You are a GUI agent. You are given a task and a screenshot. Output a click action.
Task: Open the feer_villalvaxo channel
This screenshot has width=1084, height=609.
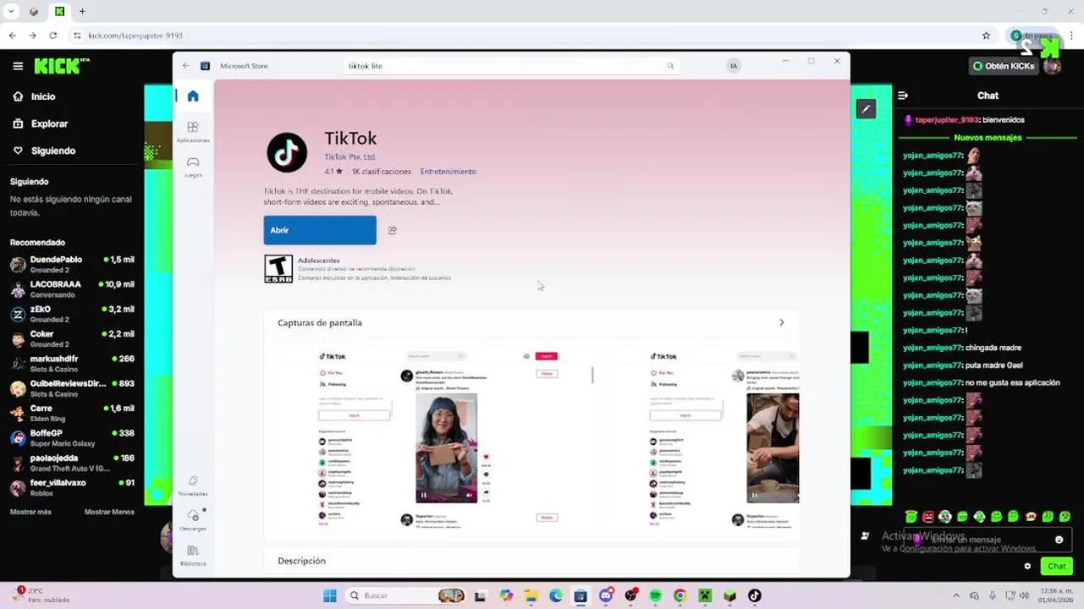[x=72, y=487]
